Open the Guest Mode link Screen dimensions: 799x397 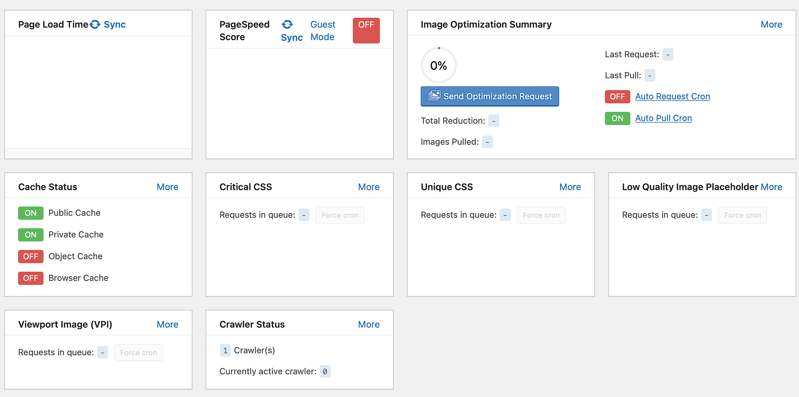click(x=323, y=31)
